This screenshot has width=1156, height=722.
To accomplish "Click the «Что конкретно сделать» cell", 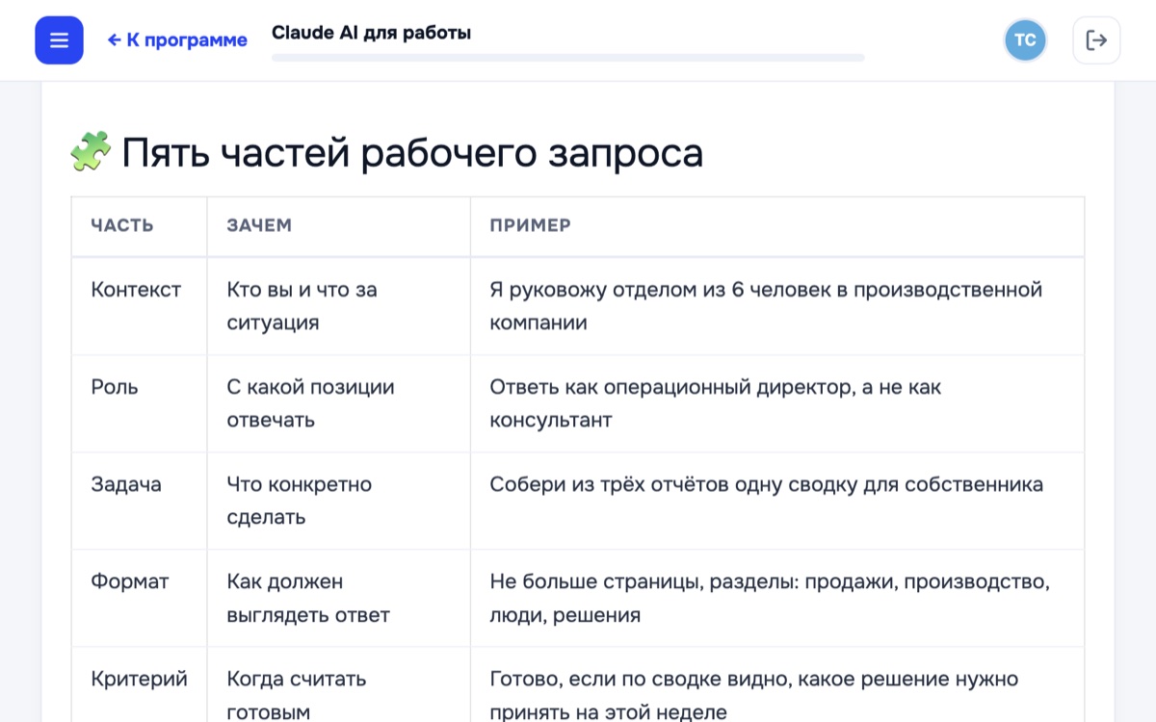I will pos(339,501).
